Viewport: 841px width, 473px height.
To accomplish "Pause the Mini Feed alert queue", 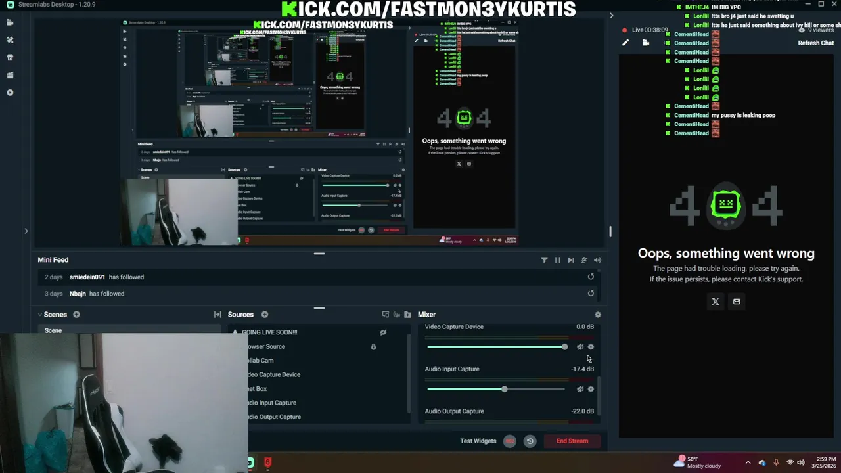I will 557,260.
